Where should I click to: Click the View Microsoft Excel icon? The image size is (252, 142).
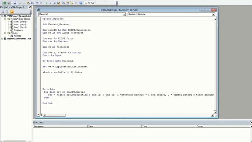(x=5, y=3)
